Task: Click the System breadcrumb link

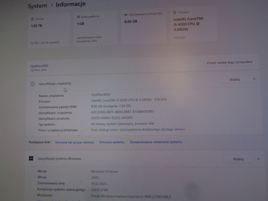Action: pyautogui.click(x=37, y=6)
